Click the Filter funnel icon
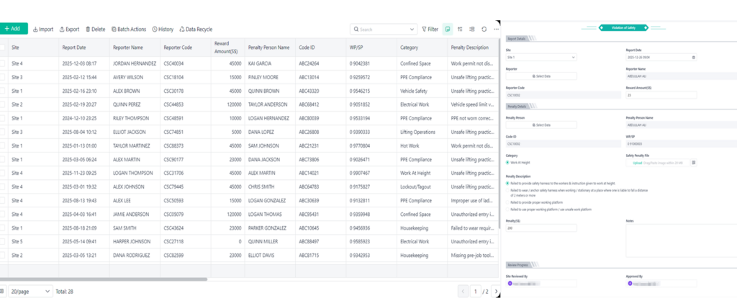Image resolution: width=737 pixels, height=306 pixels. coord(424,30)
